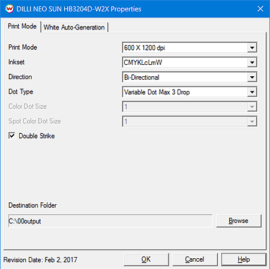Expand the Dot Type dropdown arrow

pyautogui.click(x=252, y=92)
